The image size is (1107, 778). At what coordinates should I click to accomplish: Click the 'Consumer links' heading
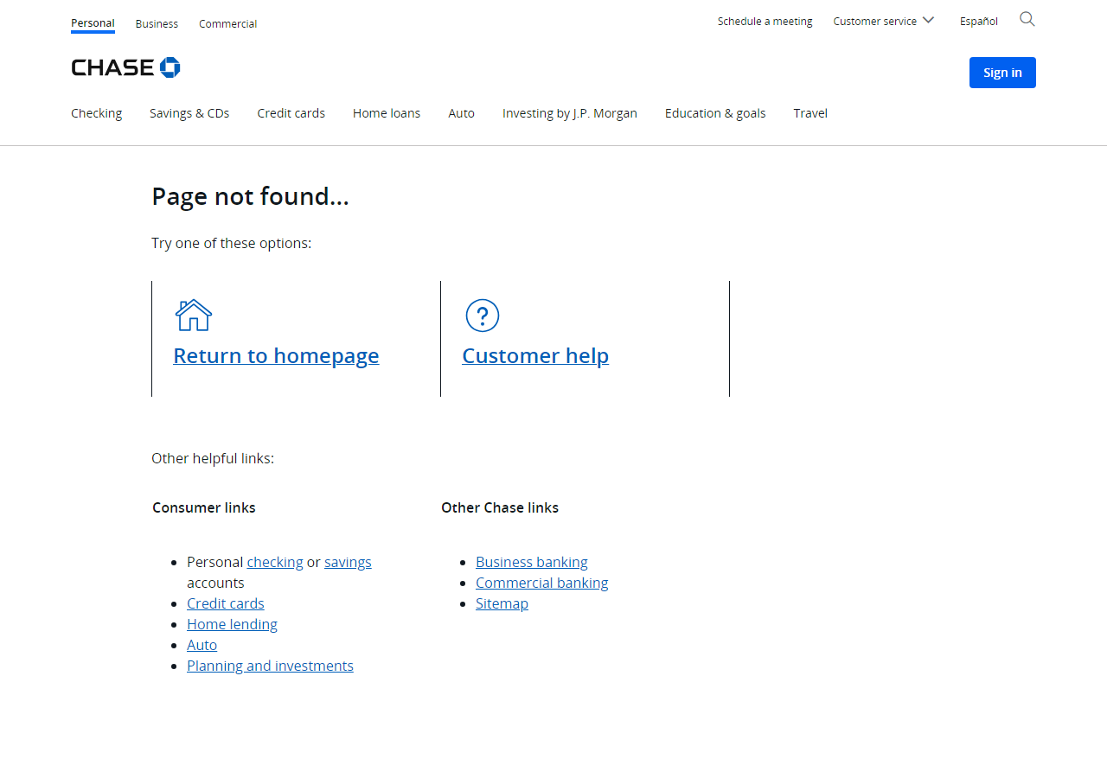click(x=204, y=507)
